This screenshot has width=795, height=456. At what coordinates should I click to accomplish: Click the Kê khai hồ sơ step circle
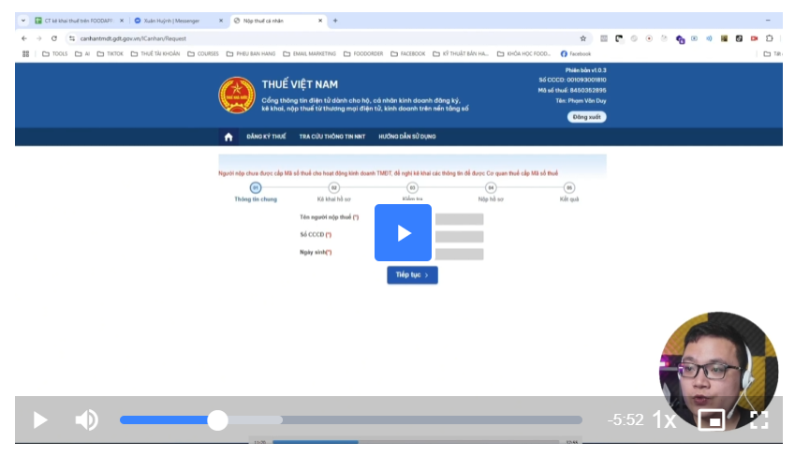(x=334, y=188)
